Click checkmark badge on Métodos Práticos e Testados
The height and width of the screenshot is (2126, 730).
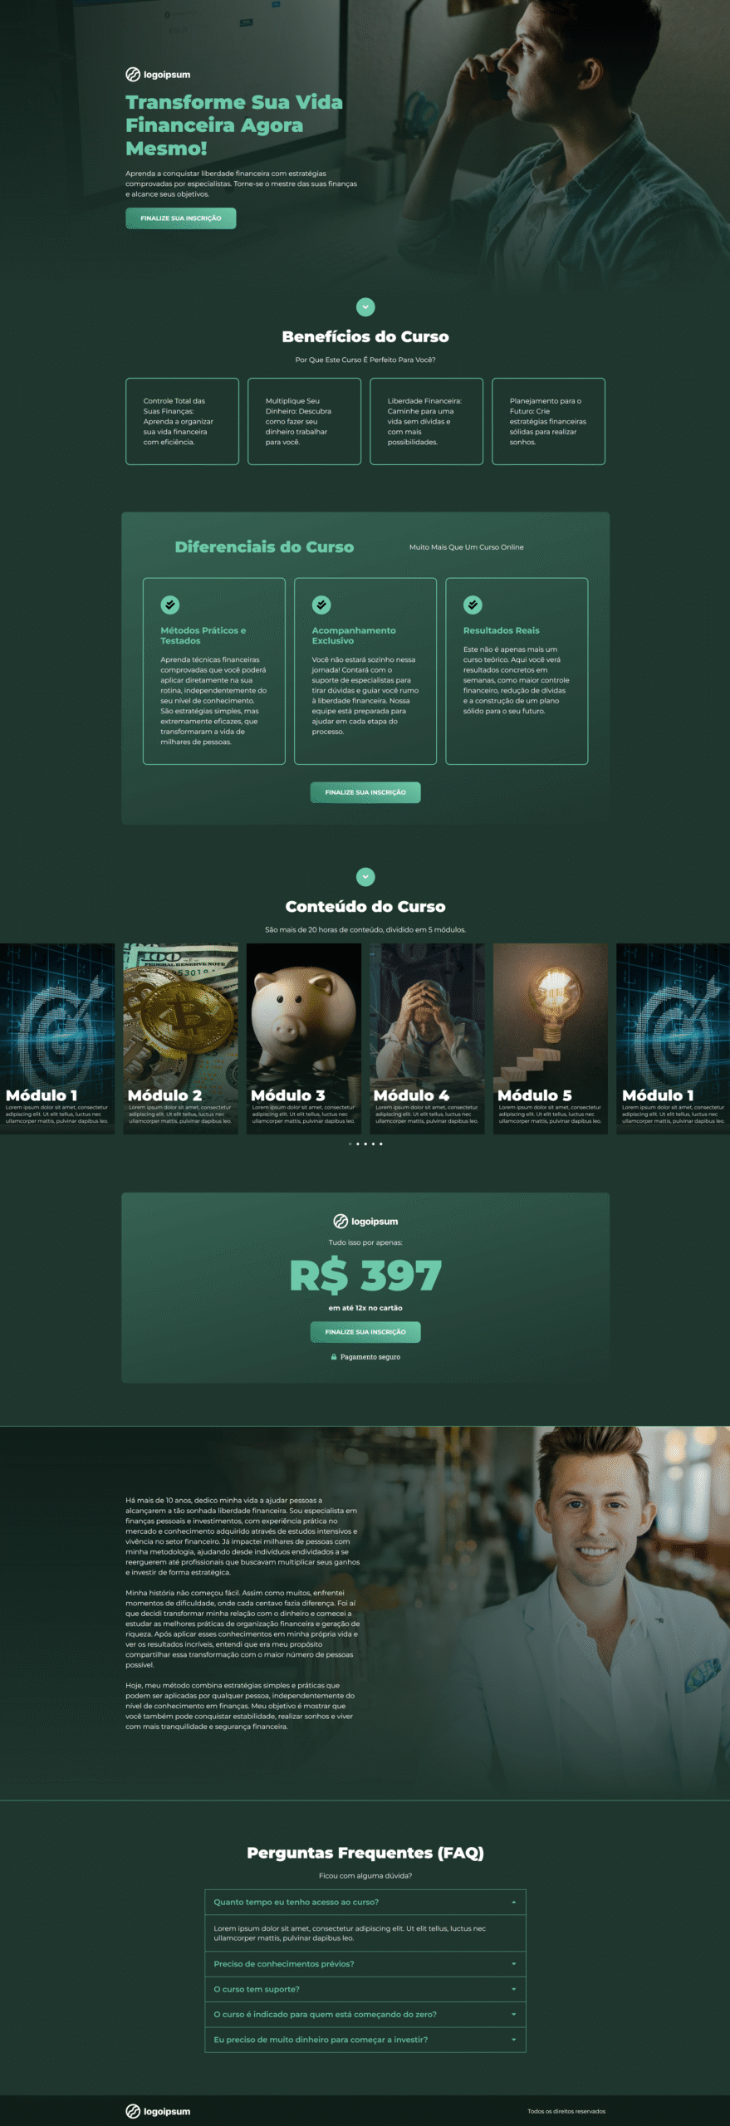(x=170, y=605)
